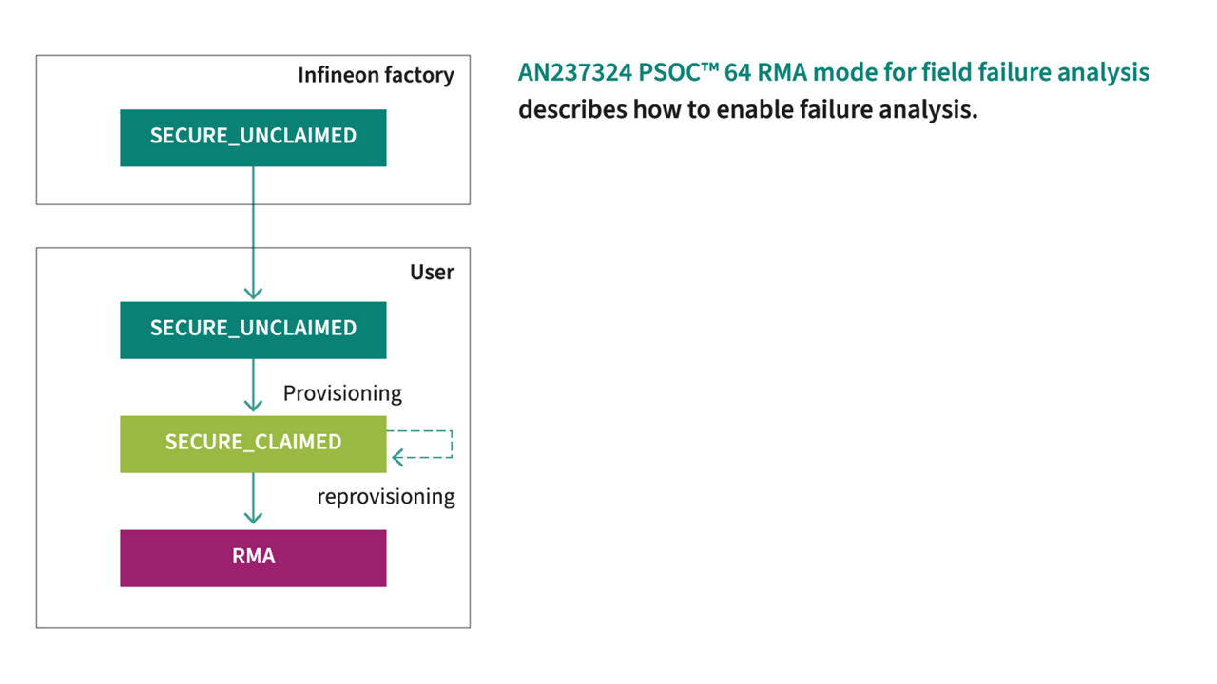The image size is (1217, 684).
Task: Click the dashed arrowhead pointing at SECURE_CLAIMED
Action: 397,458
